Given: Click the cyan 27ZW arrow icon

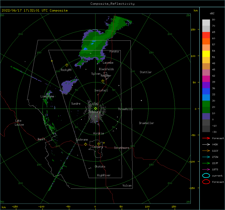Looking at the screenshot, I should (206, 157).
